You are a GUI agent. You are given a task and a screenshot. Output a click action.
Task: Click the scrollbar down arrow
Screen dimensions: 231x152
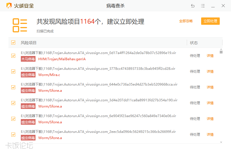(x=221, y=142)
